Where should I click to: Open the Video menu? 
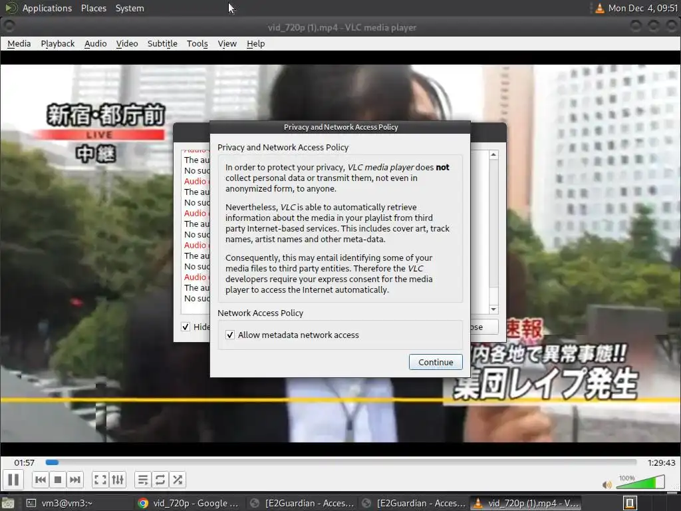coord(127,43)
